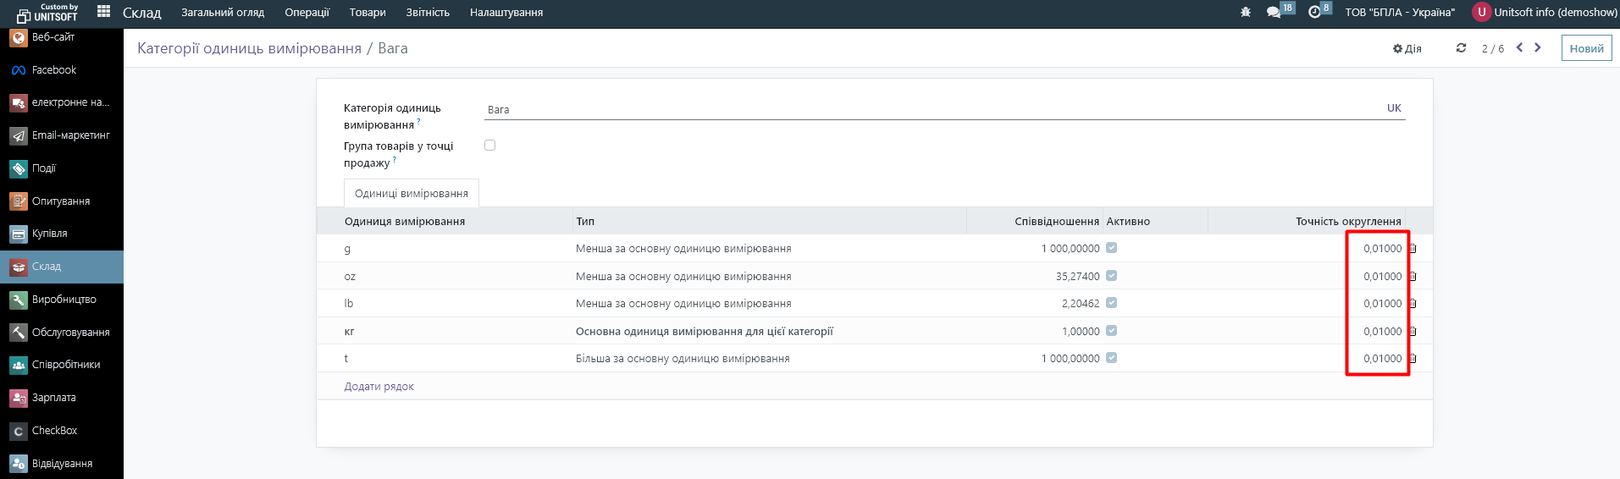The image size is (1620, 479).
Task: Toggle the active checkbox for g unit
Action: pos(1111,248)
